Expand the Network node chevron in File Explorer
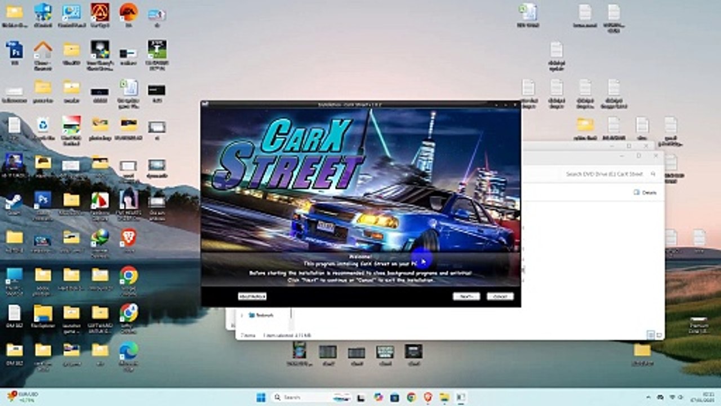 (242, 315)
